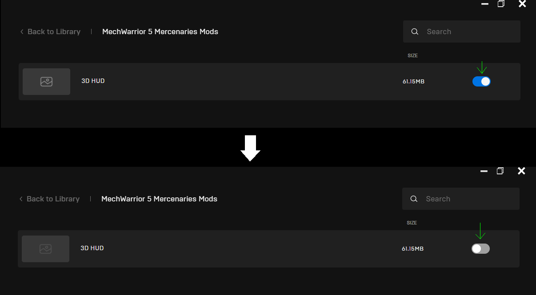This screenshot has height=295, width=536.
Task: Click the restore icon of the upper window
Action: click(x=501, y=4)
